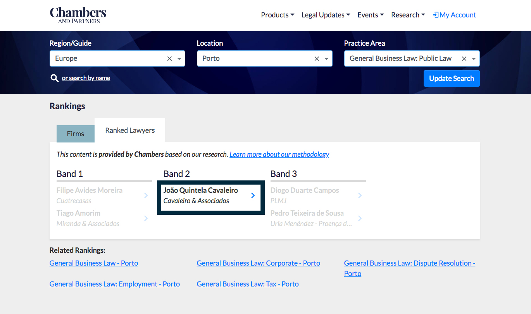Viewport: 531px width, 314px height.
Task: Click the magnifier search icon
Action: click(55, 78)
